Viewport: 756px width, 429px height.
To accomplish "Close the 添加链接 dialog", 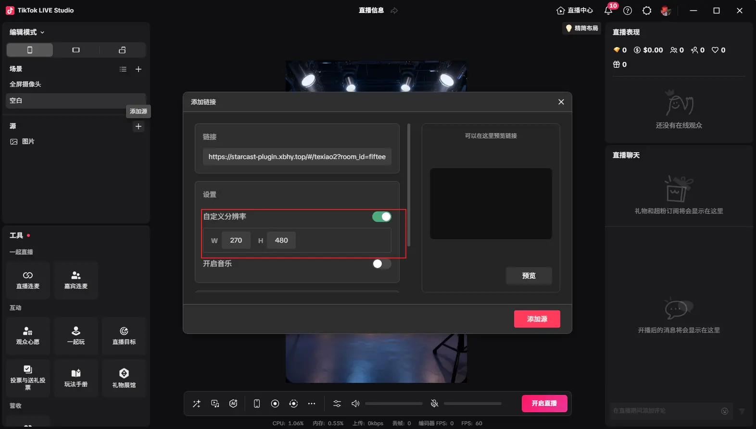I will pyautogui.click(x=561, y=102).
